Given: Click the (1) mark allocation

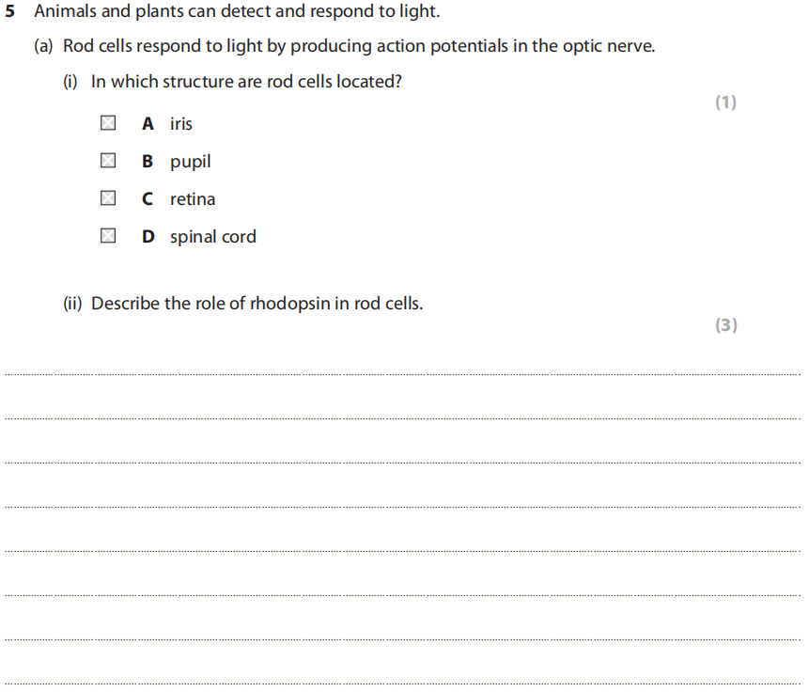Looking at the screenshot, I should point(725,102).
